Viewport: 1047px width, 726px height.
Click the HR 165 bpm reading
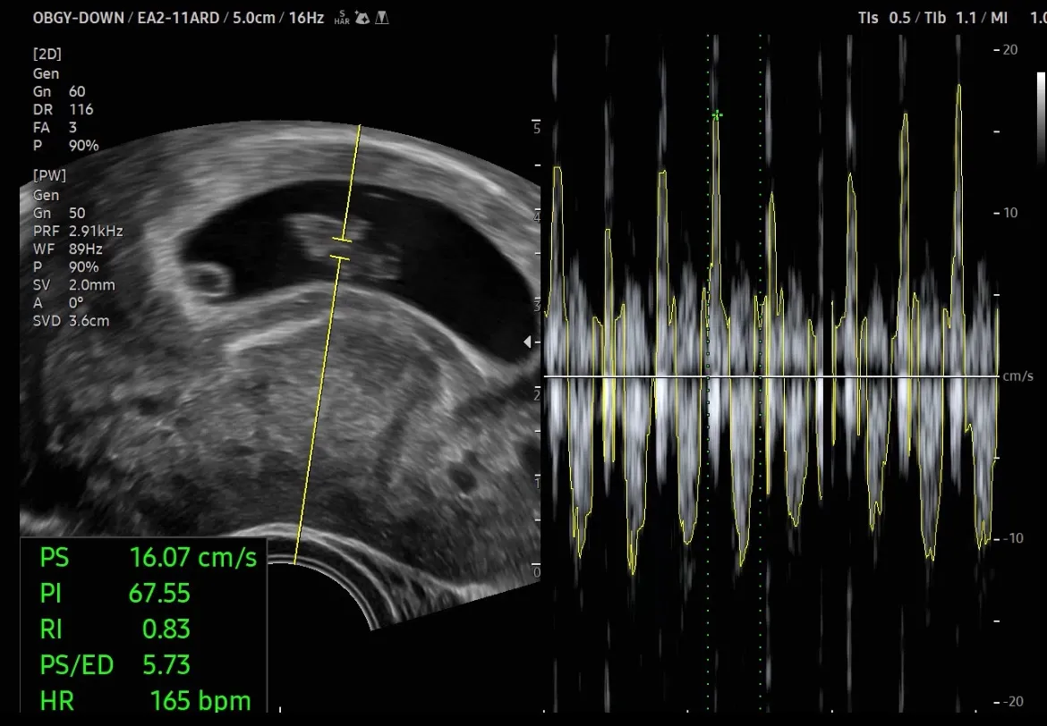pyautogui.click(x=146, y=701)
